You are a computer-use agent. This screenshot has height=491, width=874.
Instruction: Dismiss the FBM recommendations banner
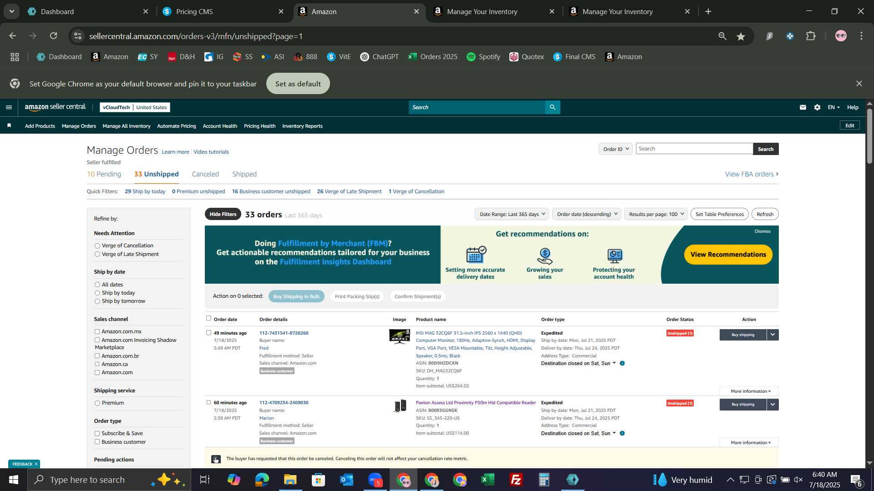(762, 231)
